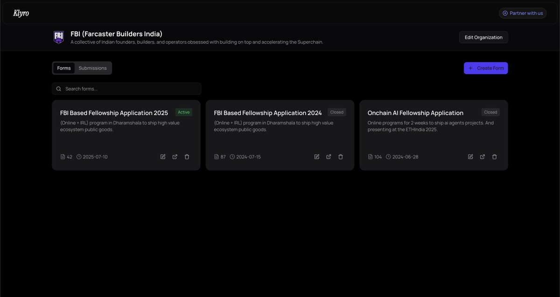Delete Onchain AI Fellowship Application form
Screen dimensions: 560x297
[x=495, y=157]
